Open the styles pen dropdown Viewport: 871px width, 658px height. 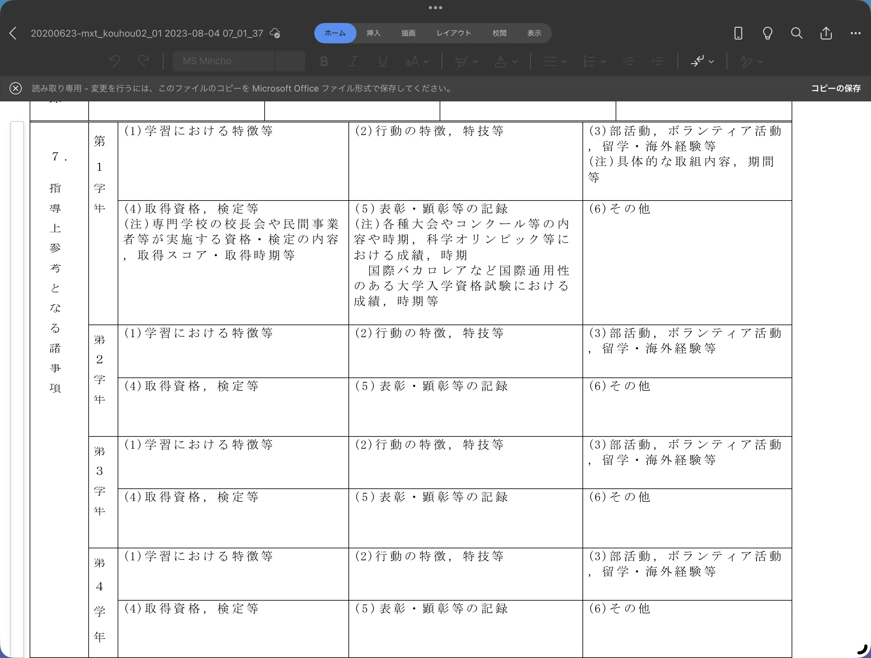point(751,62)
